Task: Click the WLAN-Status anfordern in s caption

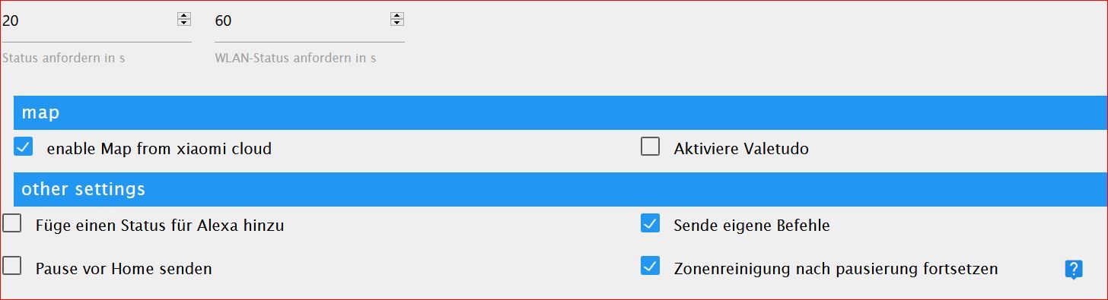Action: (x=295, y=58)
